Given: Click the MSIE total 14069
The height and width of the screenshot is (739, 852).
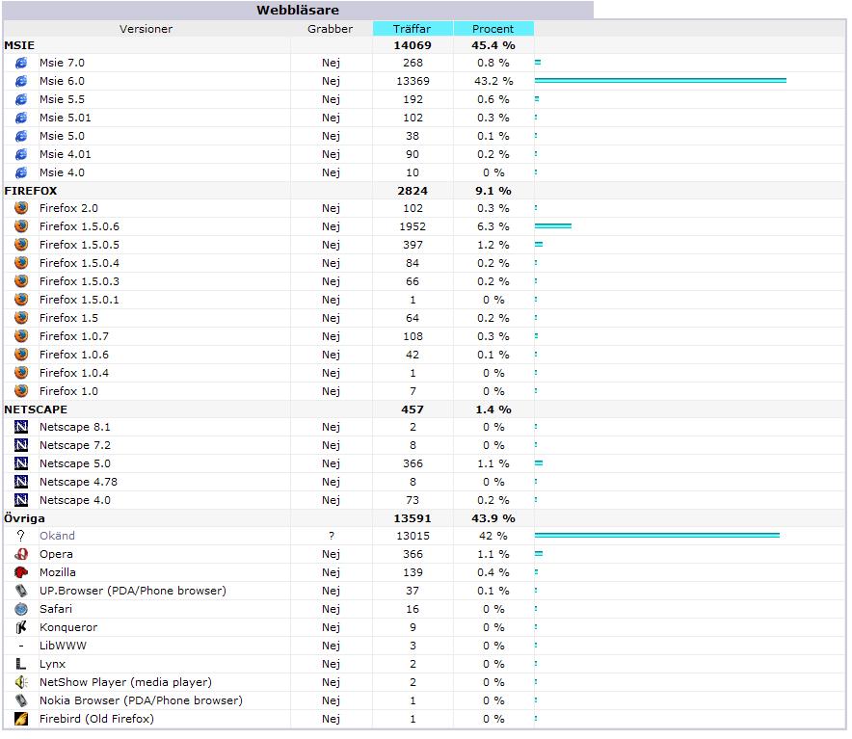Looking at the screenshot, I should coord(413,45).
